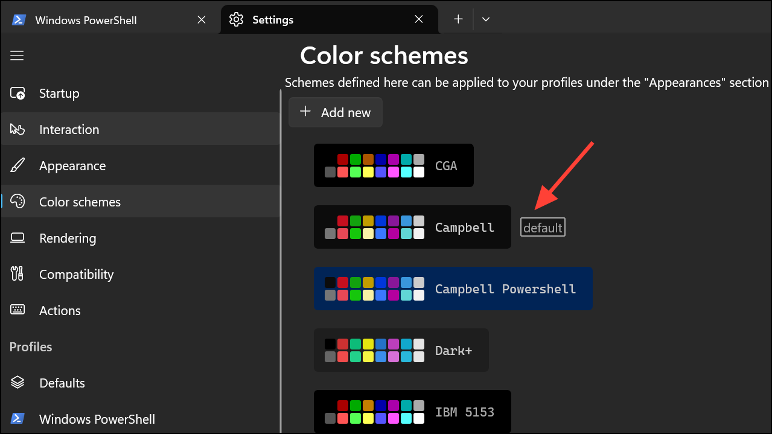Click the default badge next to Campbell
Image resolution: width=772 pixels, height=434 pixels.
[542, 227]
